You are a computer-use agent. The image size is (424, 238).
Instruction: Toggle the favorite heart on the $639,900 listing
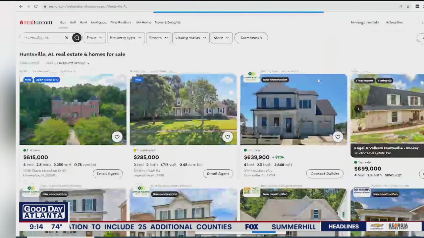[338, 137]
